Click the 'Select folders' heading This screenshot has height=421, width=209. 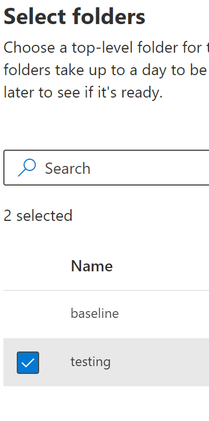(74, 16)
